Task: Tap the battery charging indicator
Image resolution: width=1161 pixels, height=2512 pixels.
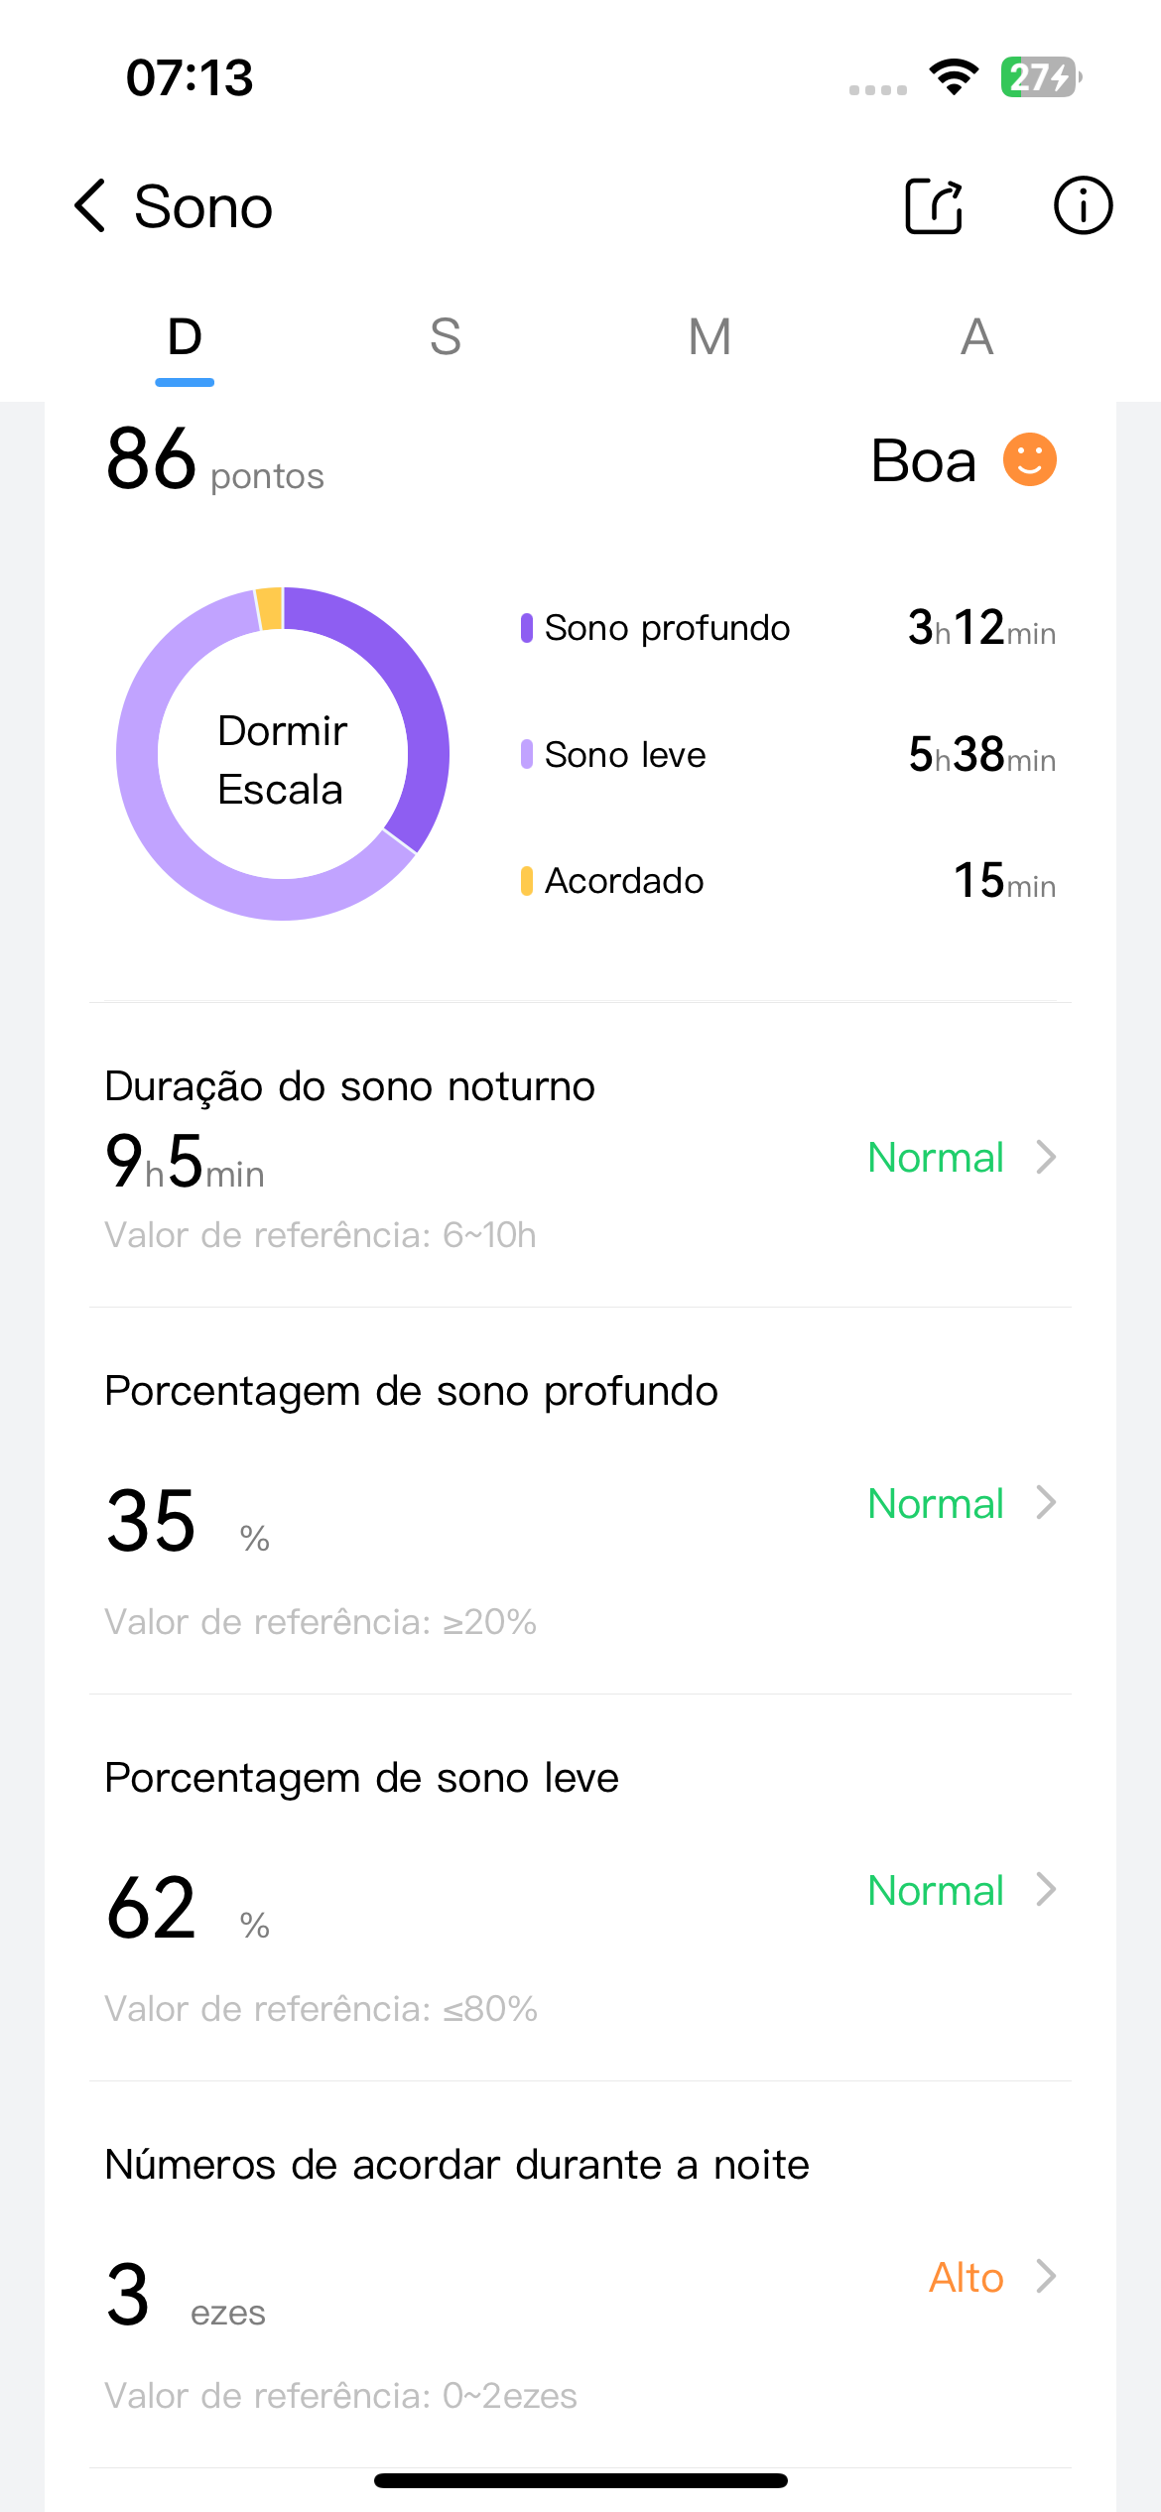Action: pos(1040,77)
